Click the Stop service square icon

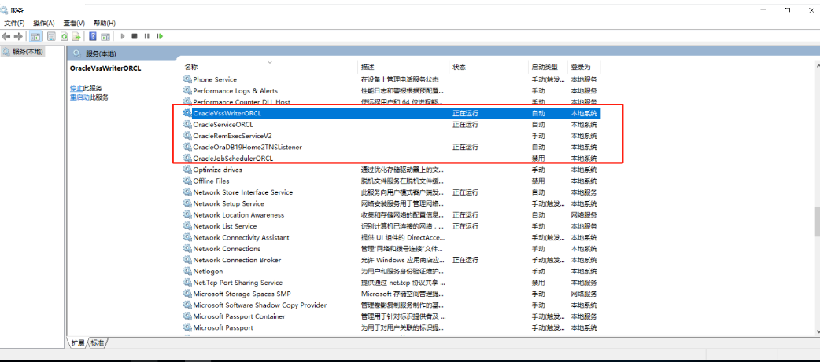click(135, 36)
